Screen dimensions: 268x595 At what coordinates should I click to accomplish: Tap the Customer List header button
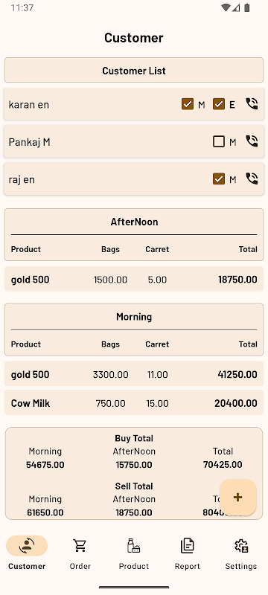(x=134, y=70)
